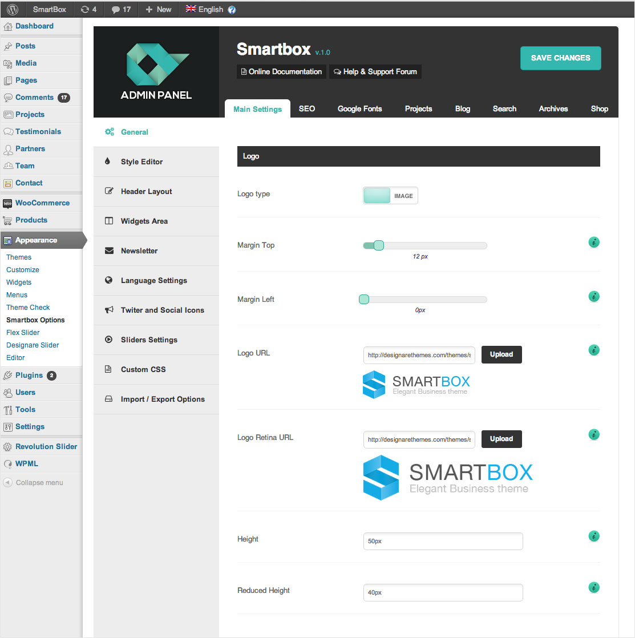
Task: Open Help & Support Forum link
Action: [375, 71]
